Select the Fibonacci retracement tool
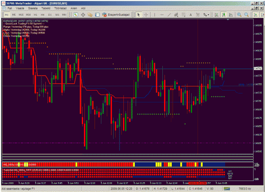This screenshot has width=265, height=192. 183,15
